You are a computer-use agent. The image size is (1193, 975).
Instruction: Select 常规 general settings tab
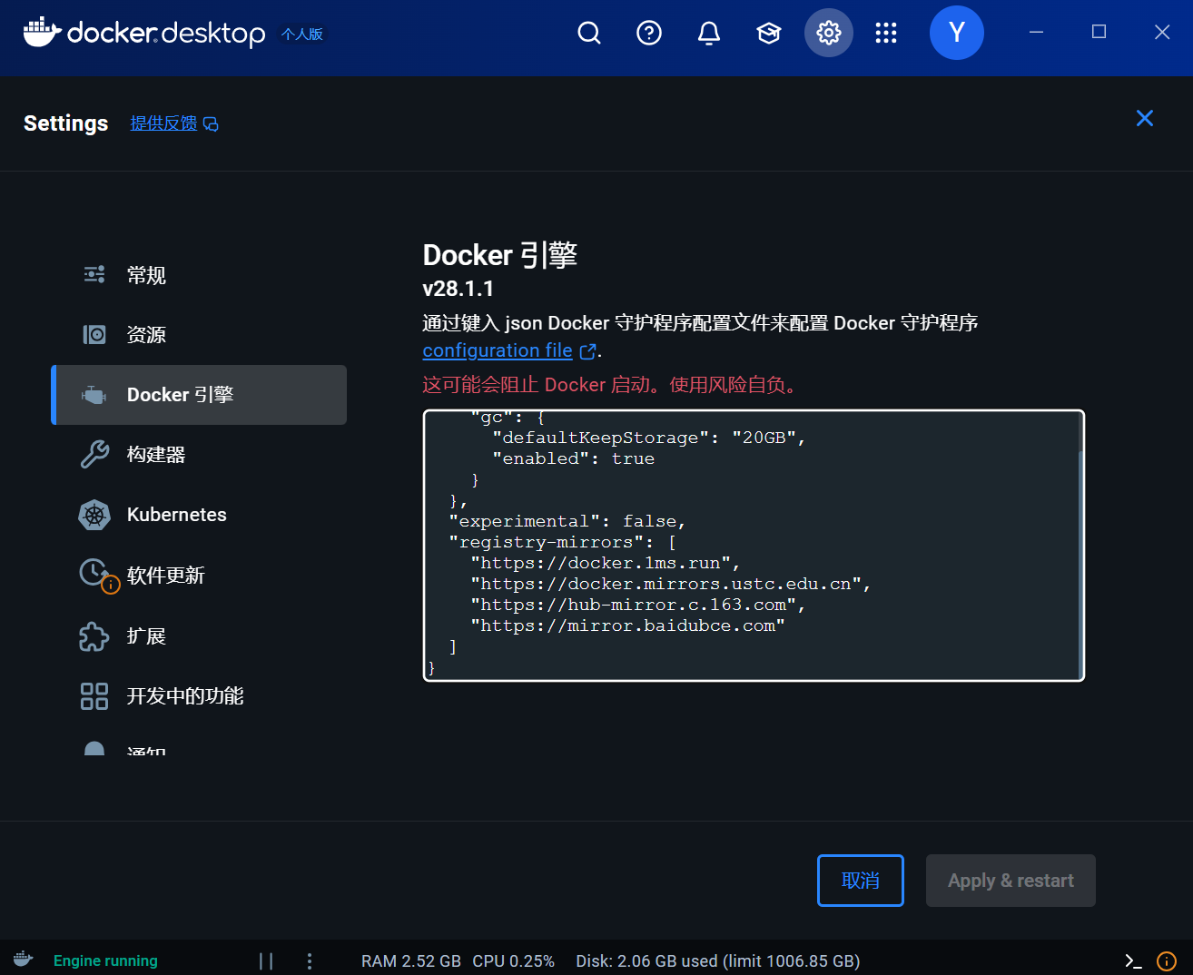199,275
